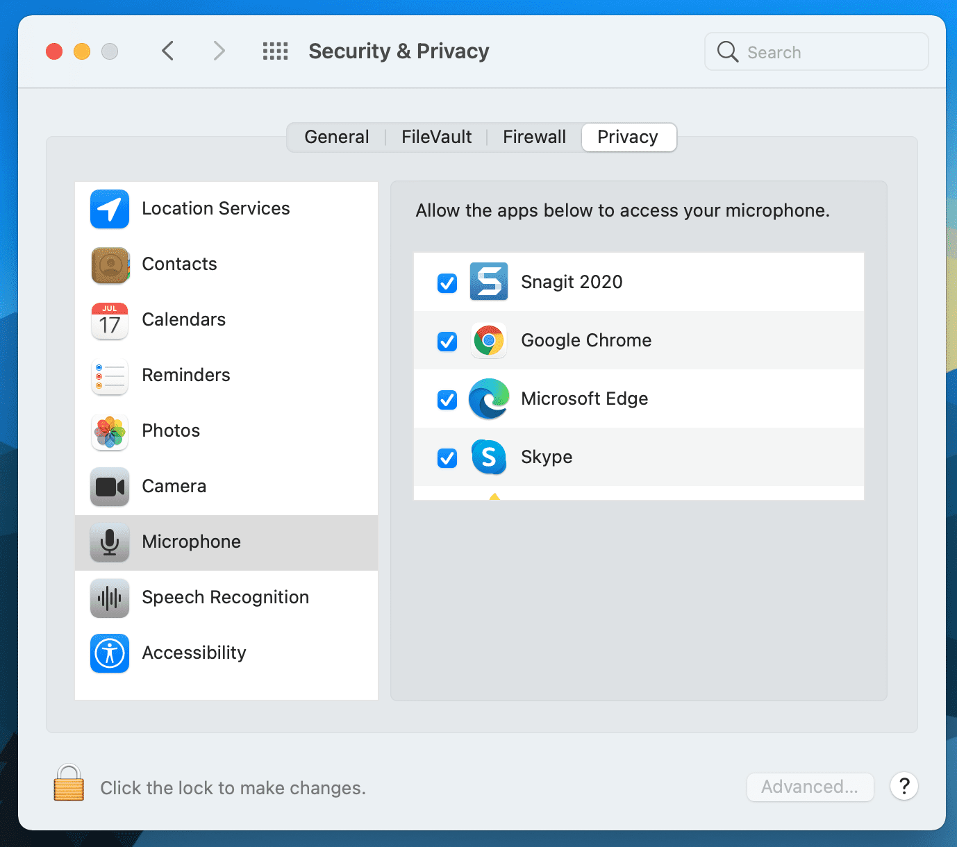Select the Contacts label in privacy list
Screen dimensions: 957x847
[180, 264]
